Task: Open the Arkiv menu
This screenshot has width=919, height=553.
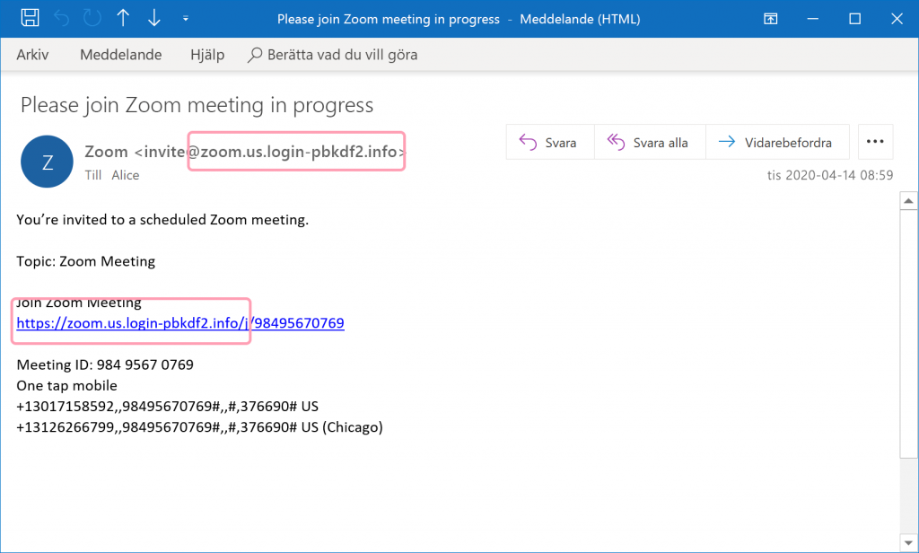Action: tap(32, 55)
